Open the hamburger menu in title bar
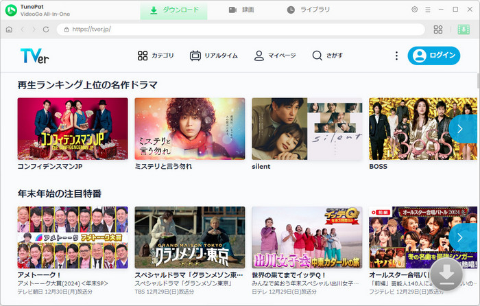This screenshot has width=480, height=306. coord(428,10)
